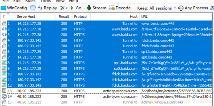
Task: Click image icon of session 9
Action: [x=4, y=68]
